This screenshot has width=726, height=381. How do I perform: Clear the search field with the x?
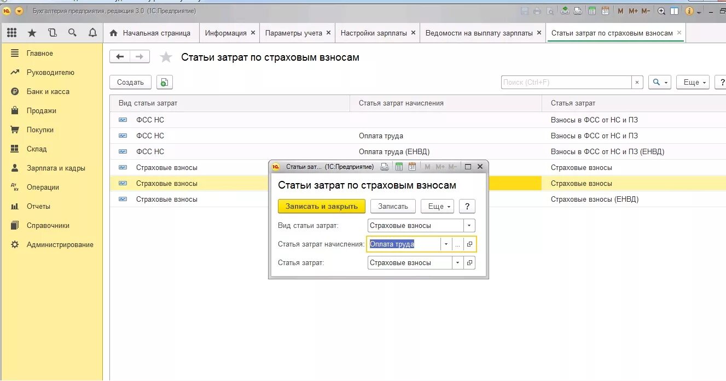coord(637,83)
